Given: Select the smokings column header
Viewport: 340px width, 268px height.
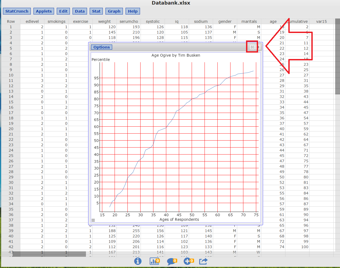Looking at the screenshot, I should click(56, 21).
